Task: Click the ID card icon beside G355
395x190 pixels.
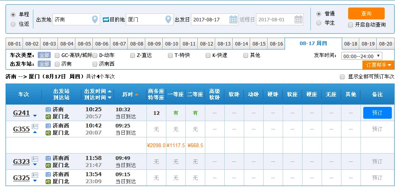Action: tap(35, 126)
